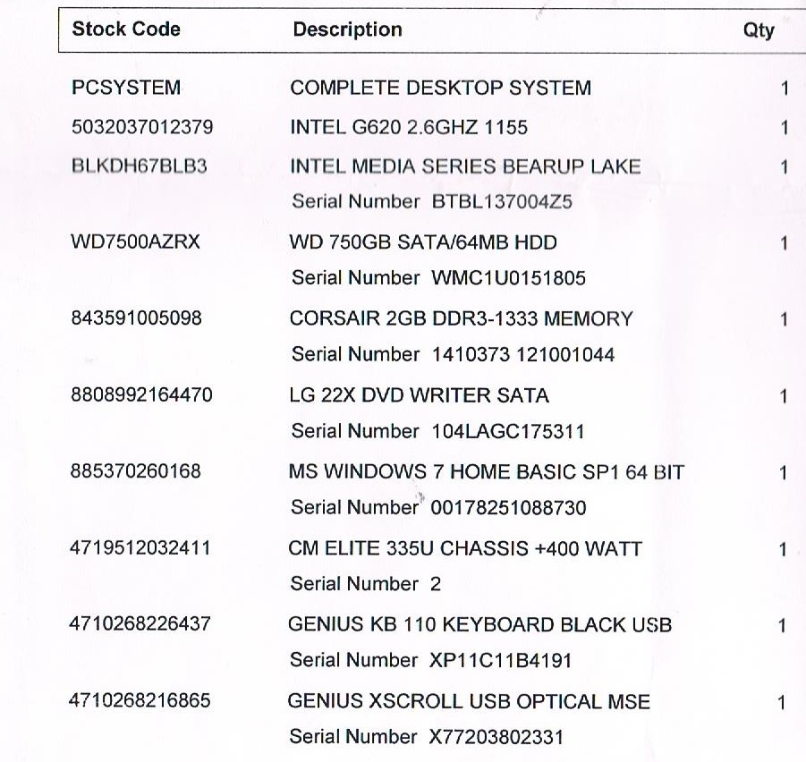Select CORSAIR 2GB DDR3-1333 MEMORY line
This screenshot has width=806, height=762.
pyautogui.click(x=461, y=318)
